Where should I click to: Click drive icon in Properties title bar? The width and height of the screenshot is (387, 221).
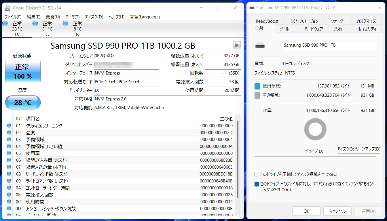[x=252, y=8]
